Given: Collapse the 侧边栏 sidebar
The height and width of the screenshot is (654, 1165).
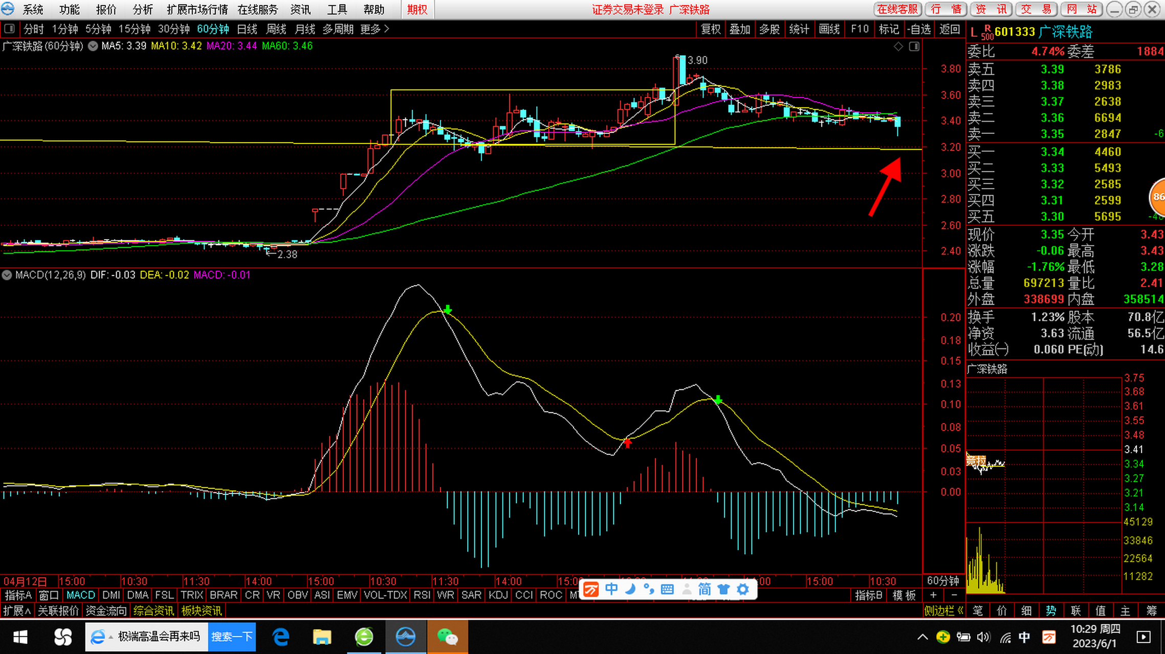Looking at the screenshot, I should pyautogui.click(x=944, y=611).
